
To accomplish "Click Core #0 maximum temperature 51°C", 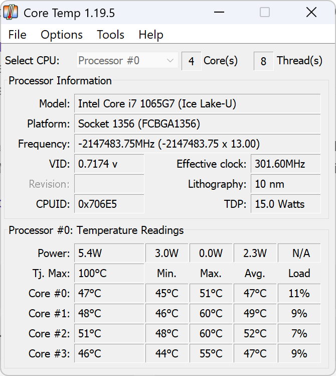I will [211, 293].
